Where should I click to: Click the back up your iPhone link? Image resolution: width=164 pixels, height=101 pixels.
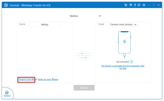pos(48,79)
